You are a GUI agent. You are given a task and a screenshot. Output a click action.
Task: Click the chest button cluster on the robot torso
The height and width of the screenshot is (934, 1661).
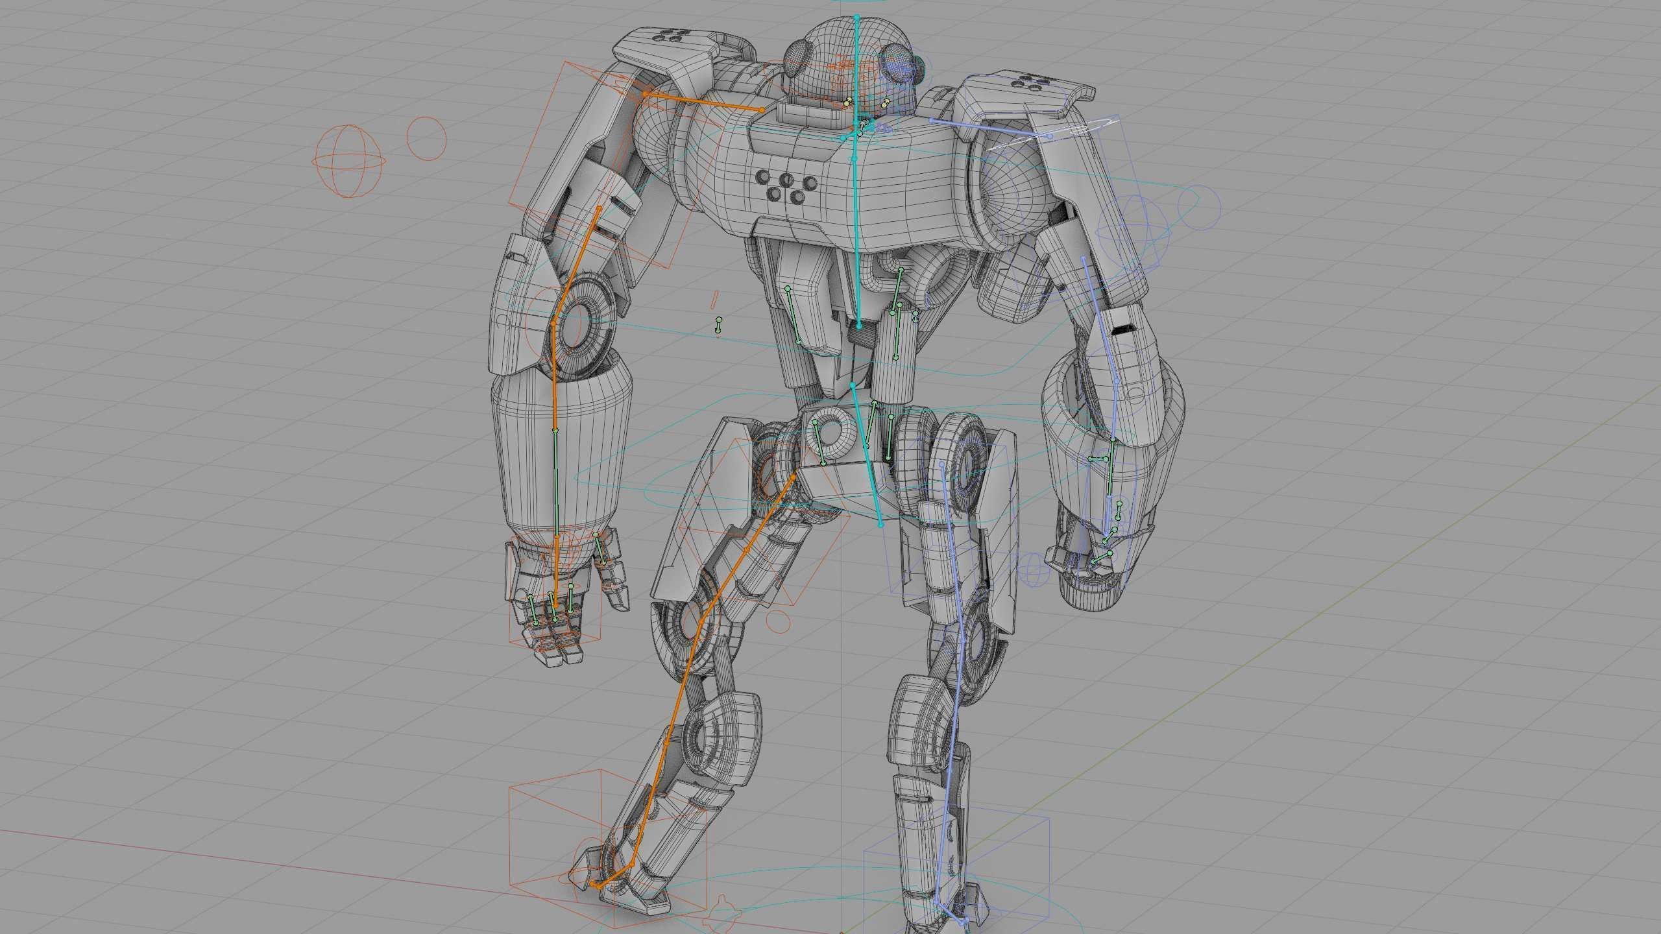coord(786,186)
